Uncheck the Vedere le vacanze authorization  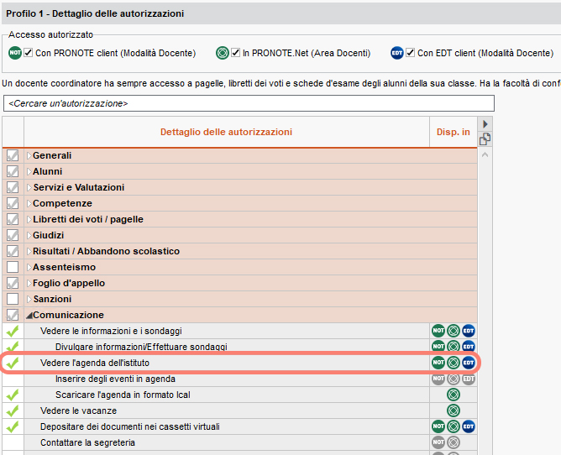pyautogui.click(x=13, y=411)
